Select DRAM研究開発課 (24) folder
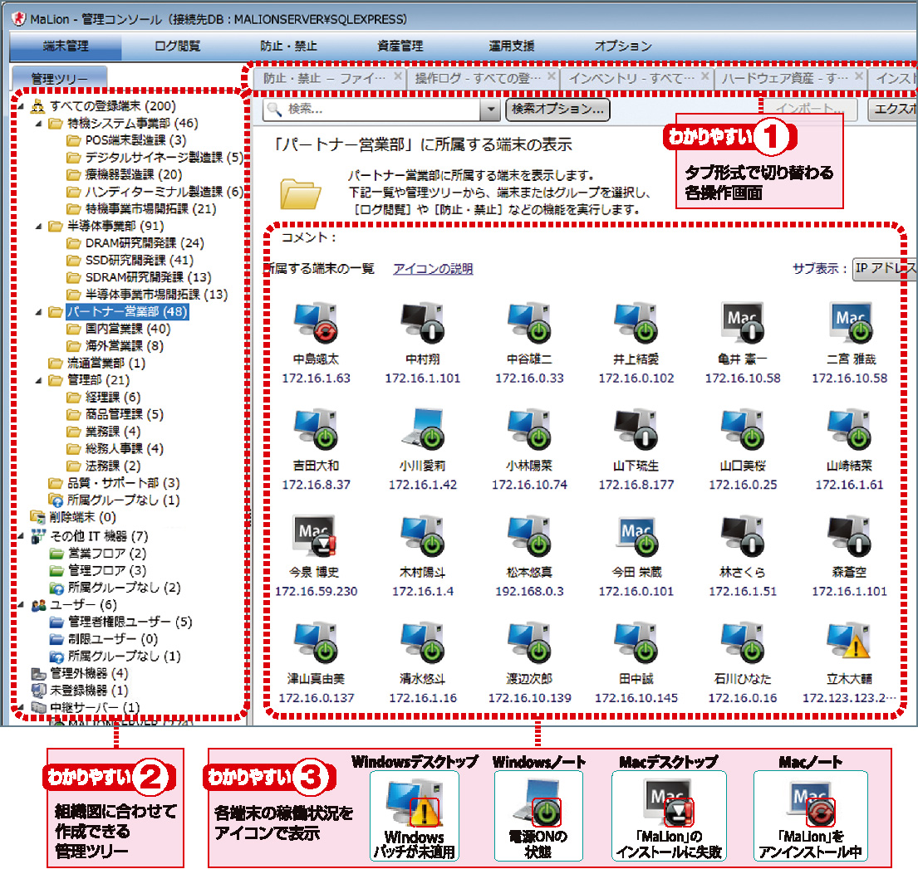Screen dimensions: 918x869 [x=135, y=243]
